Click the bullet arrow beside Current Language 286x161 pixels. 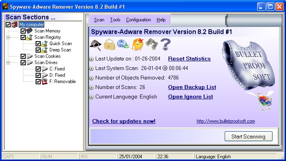(x=91, y=97)
